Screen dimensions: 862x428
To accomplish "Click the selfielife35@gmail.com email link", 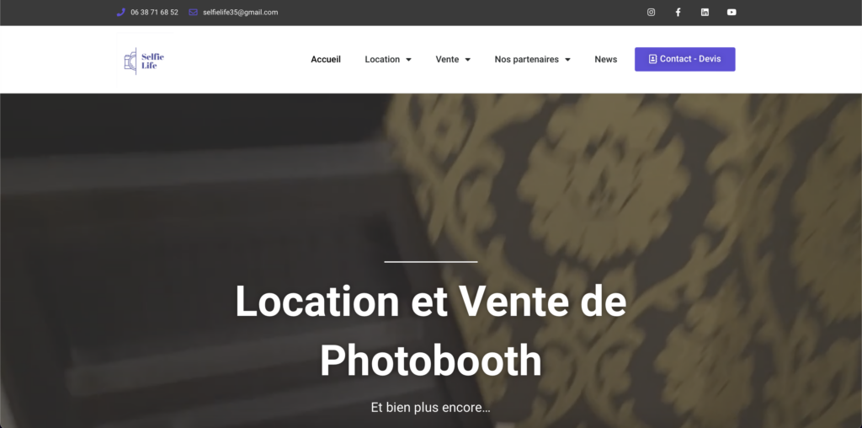I will 240,12.
